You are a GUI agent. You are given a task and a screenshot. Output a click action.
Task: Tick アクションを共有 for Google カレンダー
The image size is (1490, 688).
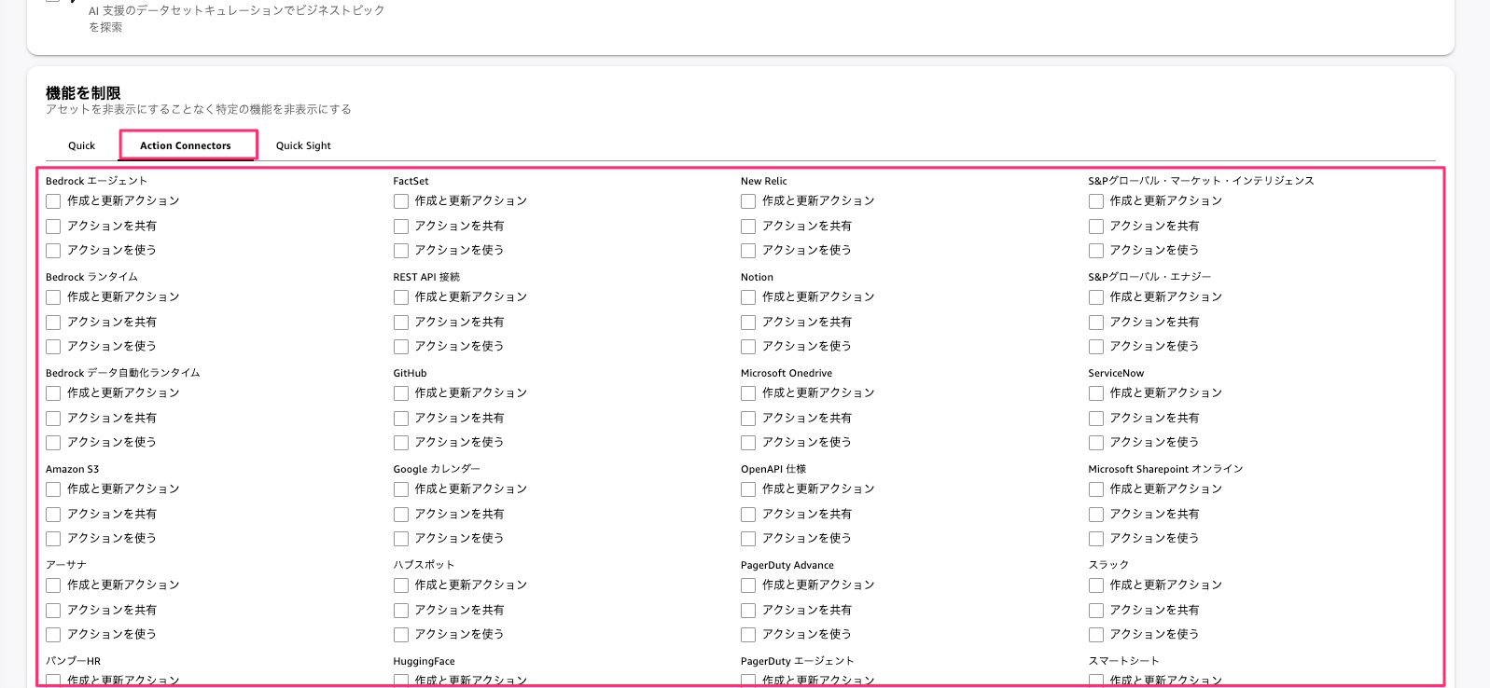(401, 515)
